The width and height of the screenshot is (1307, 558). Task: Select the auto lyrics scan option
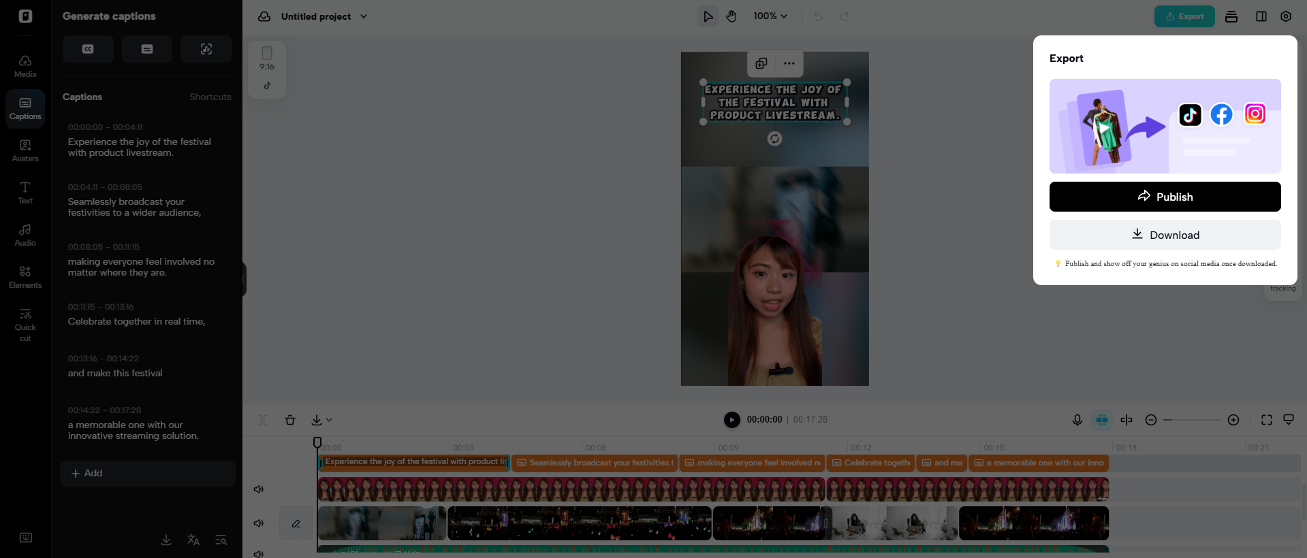(x=206, y=49)
